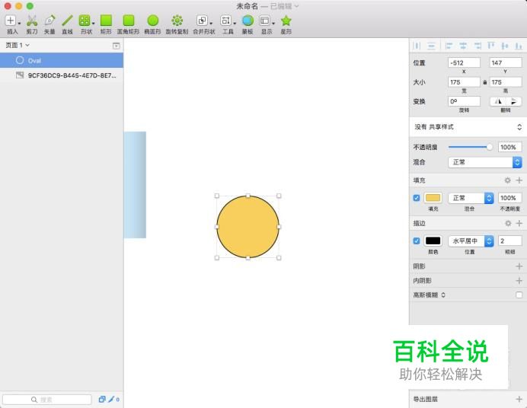Uncheck the Fill (填充) checkbox

point(417,198)
